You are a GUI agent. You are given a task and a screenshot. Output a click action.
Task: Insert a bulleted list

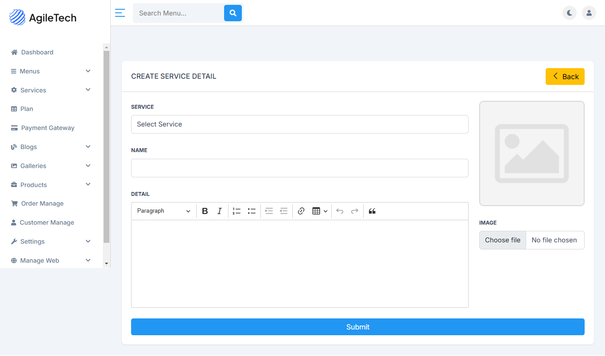point(252,211)
